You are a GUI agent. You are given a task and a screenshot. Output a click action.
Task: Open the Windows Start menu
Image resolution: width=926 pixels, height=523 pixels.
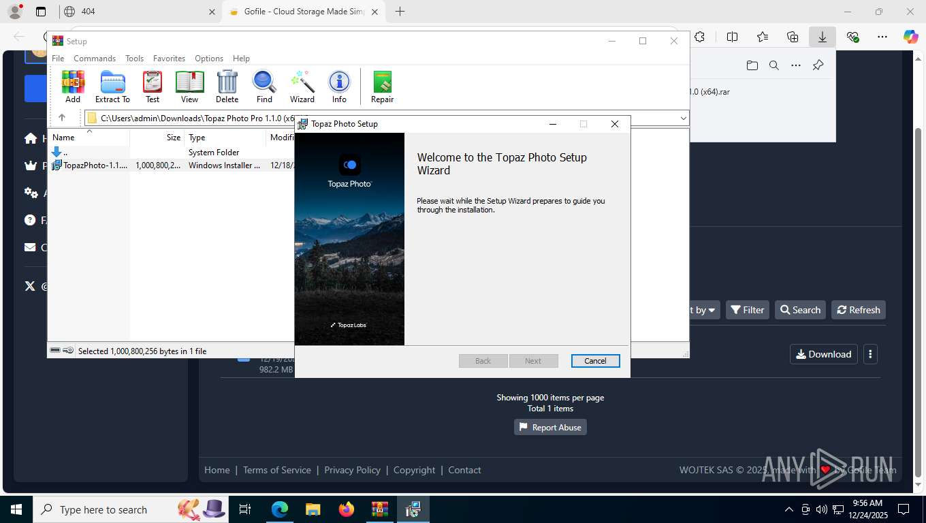coord(16,509)
